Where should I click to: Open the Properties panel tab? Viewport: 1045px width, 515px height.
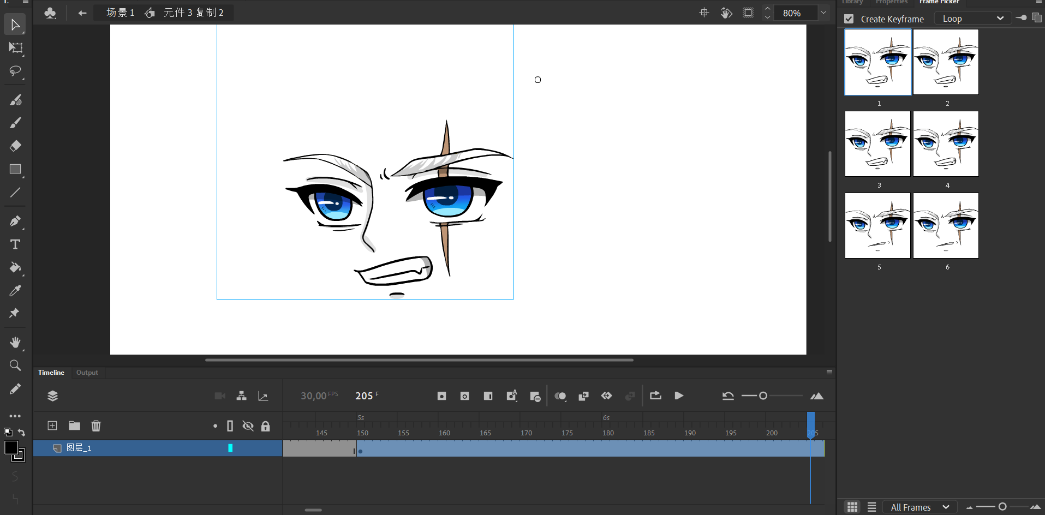pos(892,2)
